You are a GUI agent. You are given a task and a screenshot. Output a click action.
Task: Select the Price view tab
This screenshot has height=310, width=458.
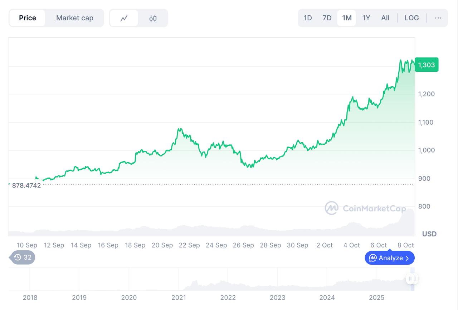[28, 18]
